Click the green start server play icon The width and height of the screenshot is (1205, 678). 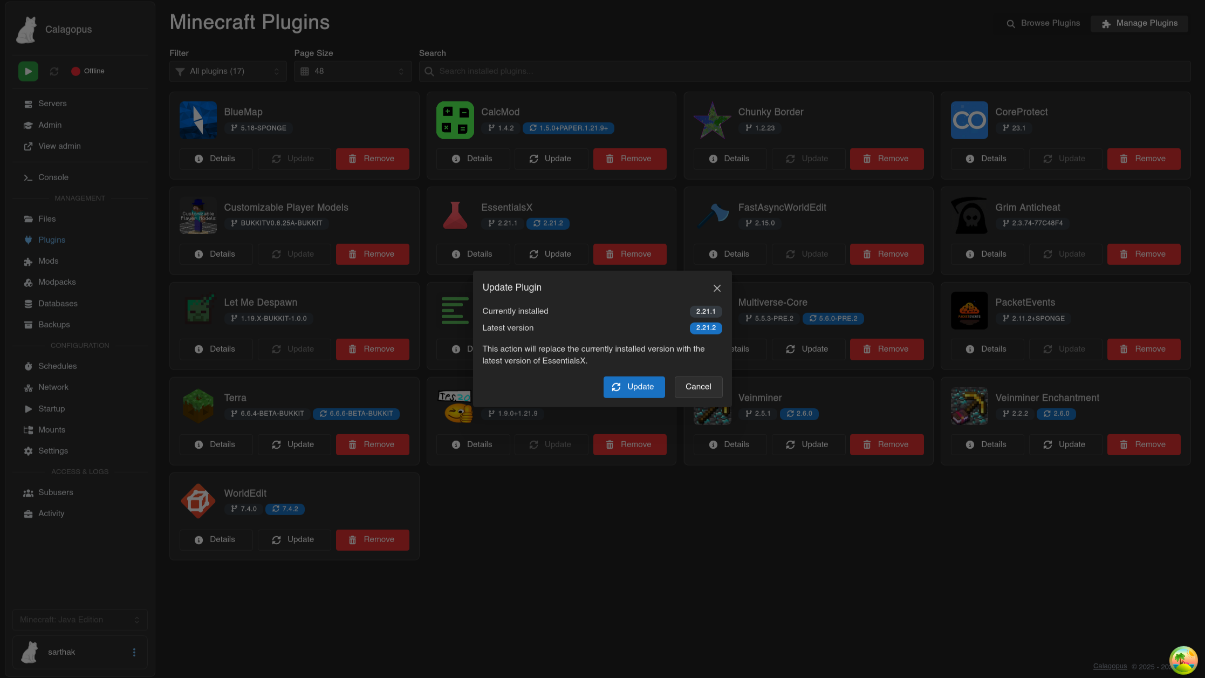[x=28, y=71]
